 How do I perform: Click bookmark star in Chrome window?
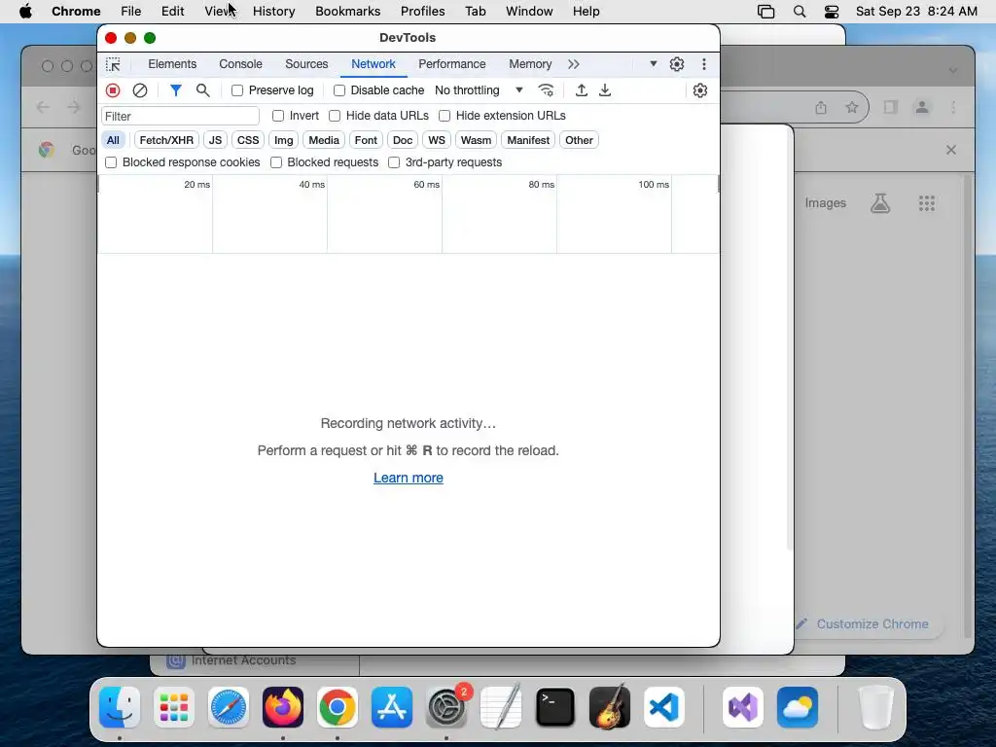click(852, 107)
